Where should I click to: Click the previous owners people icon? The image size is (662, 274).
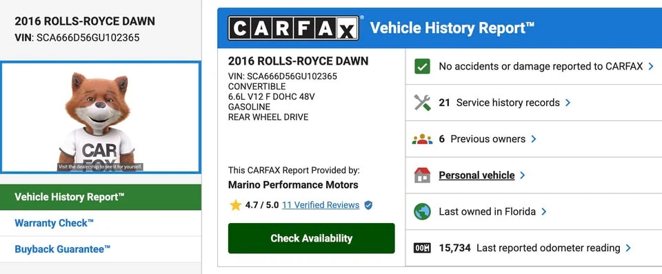pyautogui.click(x=422, y=139)
